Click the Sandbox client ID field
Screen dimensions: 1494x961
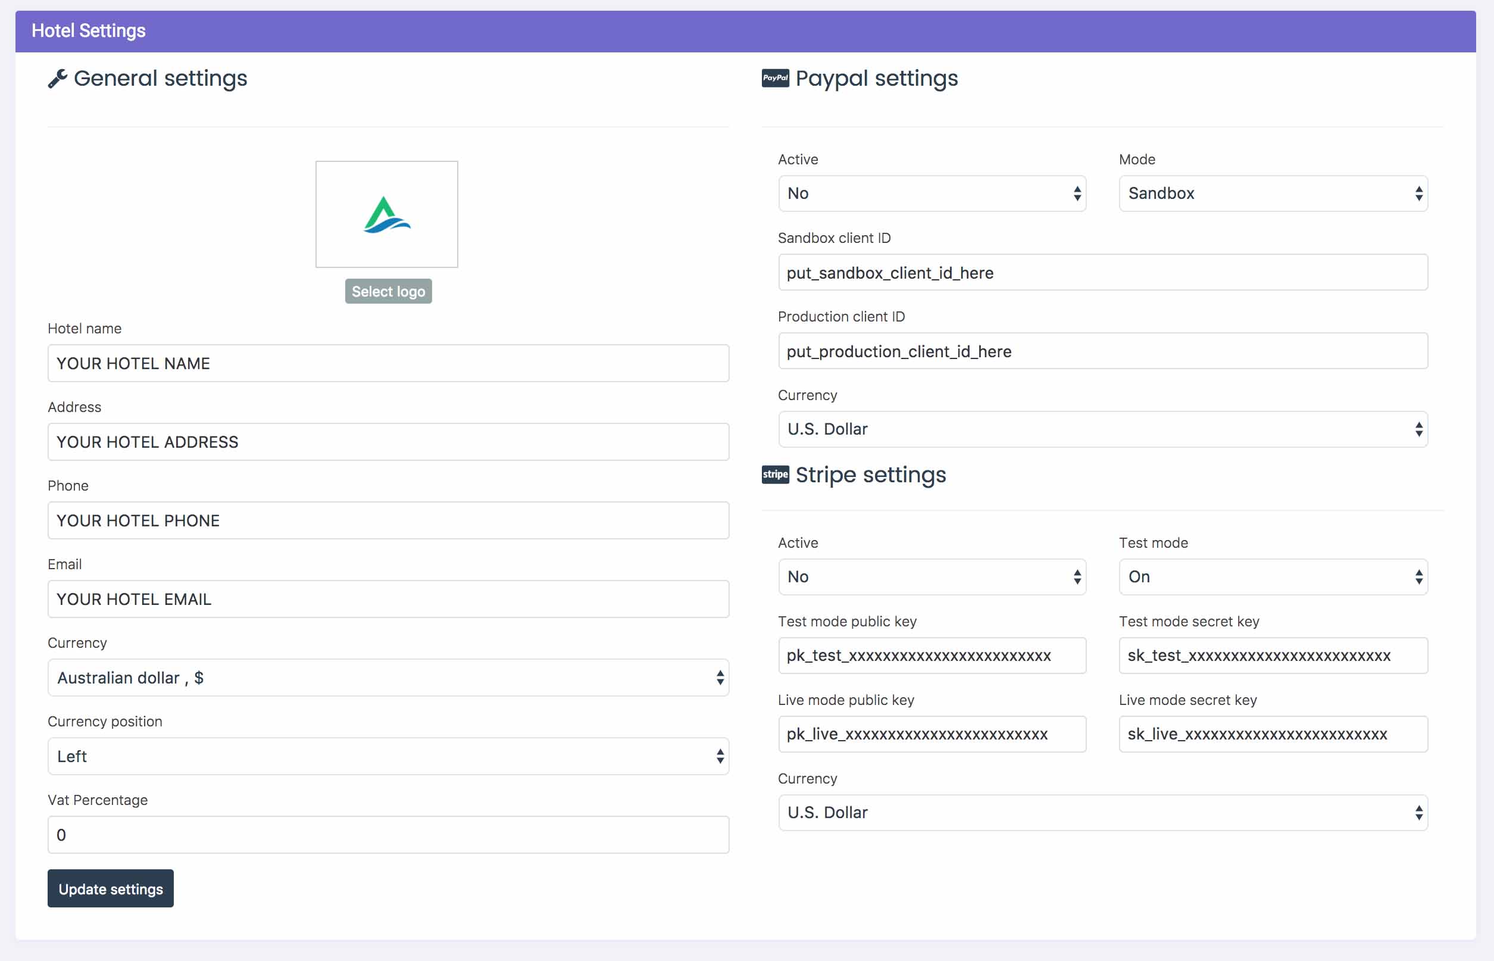pyautogui.click(x=1102, y=272)
